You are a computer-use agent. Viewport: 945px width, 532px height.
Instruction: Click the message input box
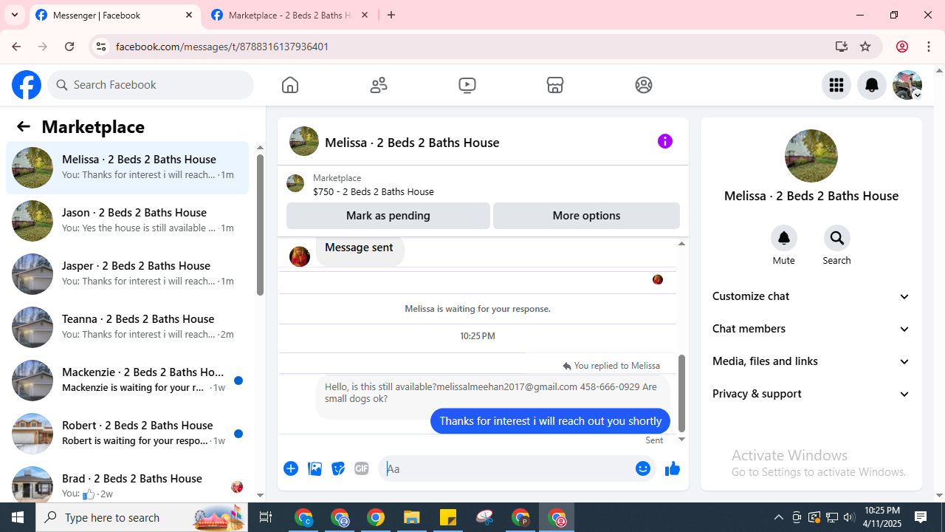pos(509,468)
